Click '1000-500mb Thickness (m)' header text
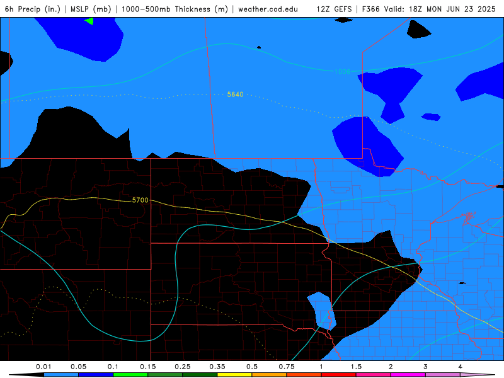 point(175,9)
